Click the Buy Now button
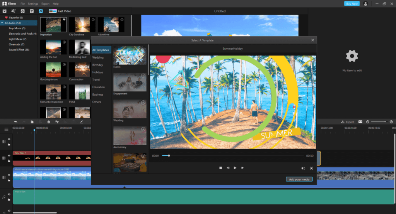The width and height of the screenshot is (396, 214). pyautogui.click(x=352, y=4)
